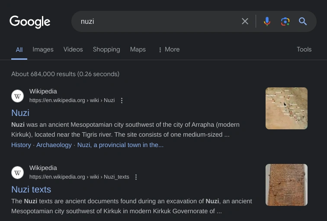327x221 pixels.
Task: Clear the search box text
Action: 245,21
